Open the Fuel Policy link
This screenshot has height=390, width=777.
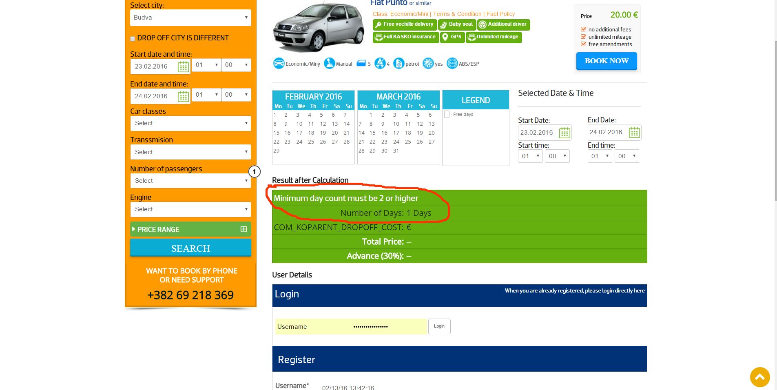[x=500, y=14]
